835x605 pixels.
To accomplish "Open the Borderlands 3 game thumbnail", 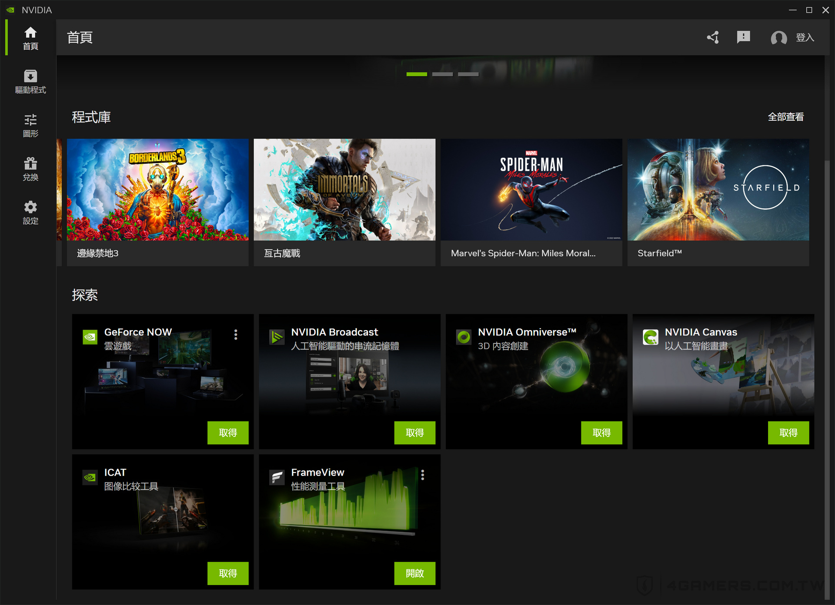I will [x=158, y=189].
